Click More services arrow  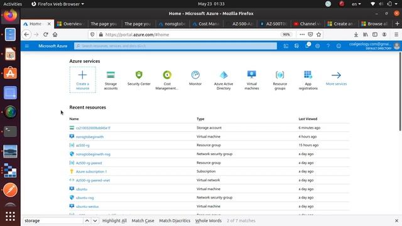[x=336, y=75]
